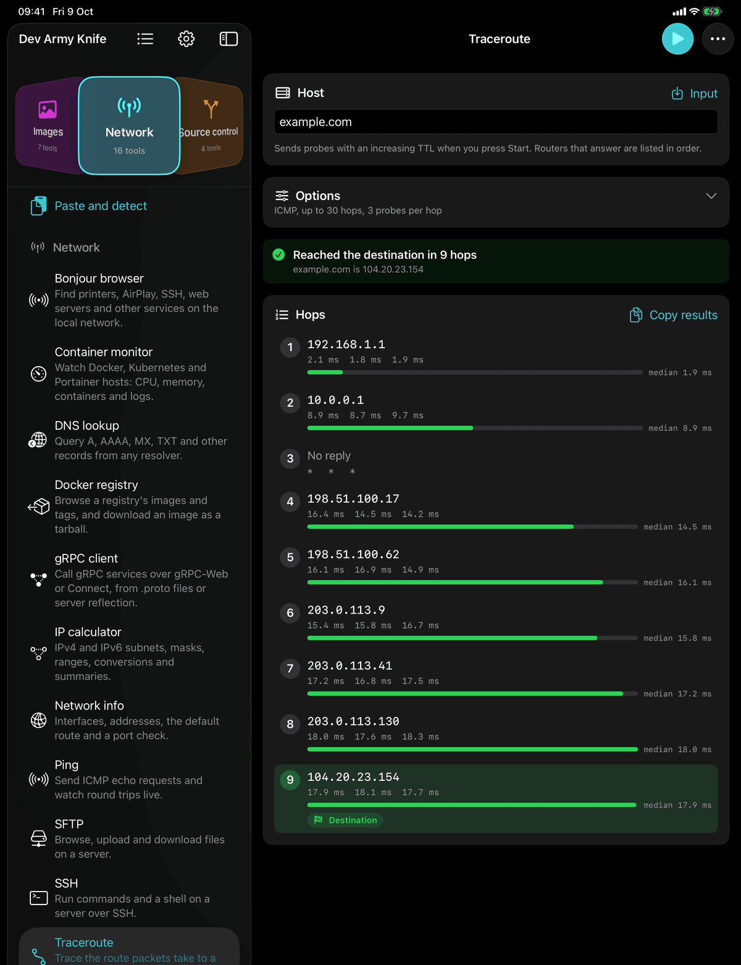
Task: Click 'median 17.9 ms' label
Action: click(x=677, y=805)
